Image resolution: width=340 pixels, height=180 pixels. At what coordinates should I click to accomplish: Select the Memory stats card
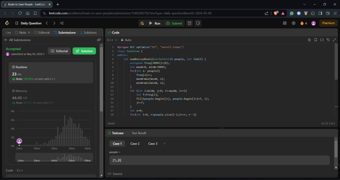coord(51,97)
